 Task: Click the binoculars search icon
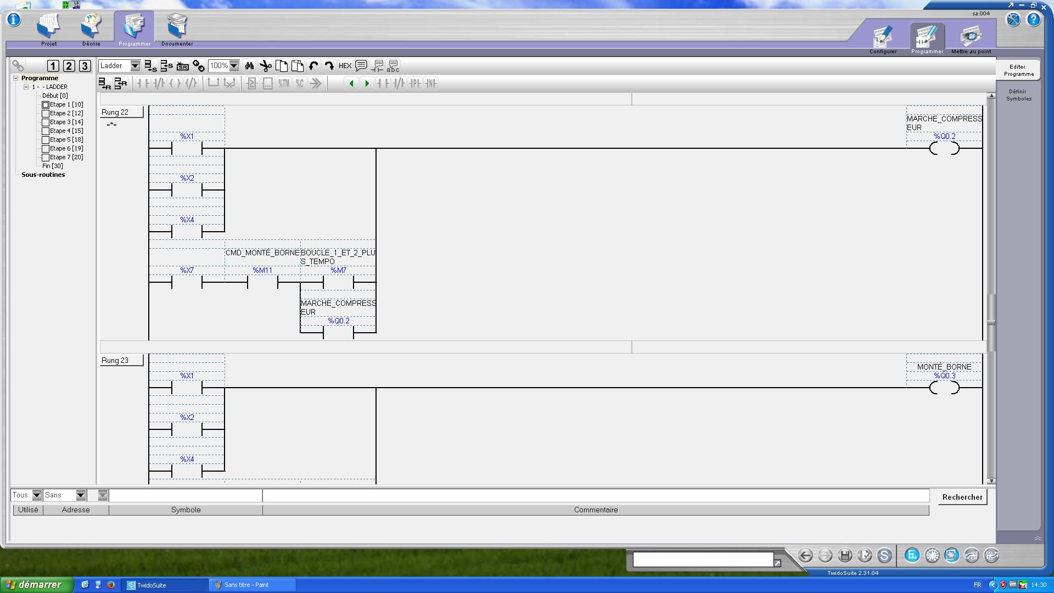tap(249, 66)
